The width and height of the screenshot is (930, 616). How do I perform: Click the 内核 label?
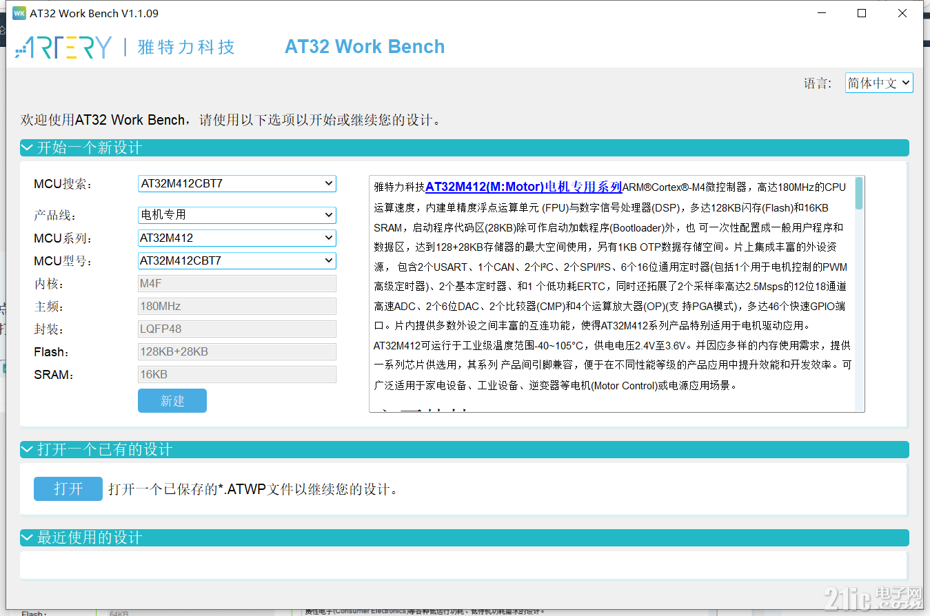click(x=48, y=283)
